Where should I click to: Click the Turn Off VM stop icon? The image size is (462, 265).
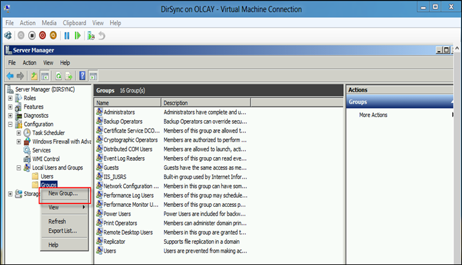(x=32, y=36)
